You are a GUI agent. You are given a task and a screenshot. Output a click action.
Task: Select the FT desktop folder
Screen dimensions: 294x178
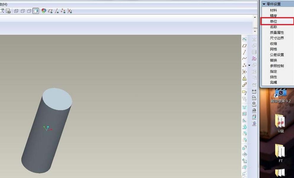[x=281, y=153]
